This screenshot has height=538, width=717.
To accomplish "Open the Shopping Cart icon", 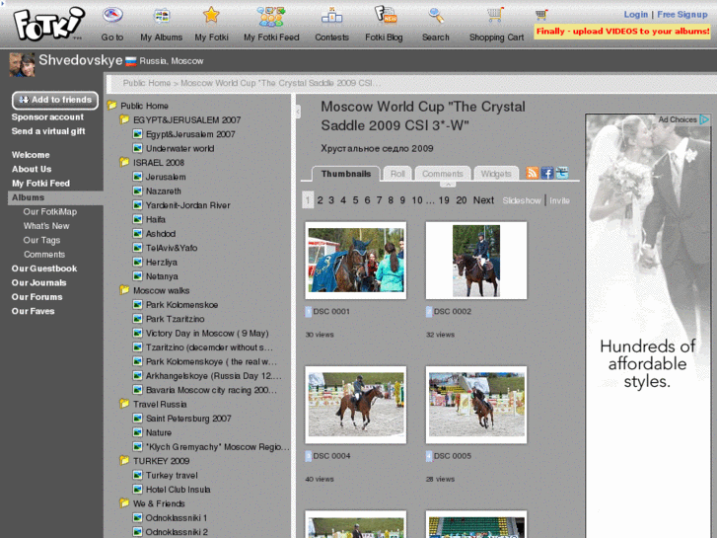I will [495, 15].
